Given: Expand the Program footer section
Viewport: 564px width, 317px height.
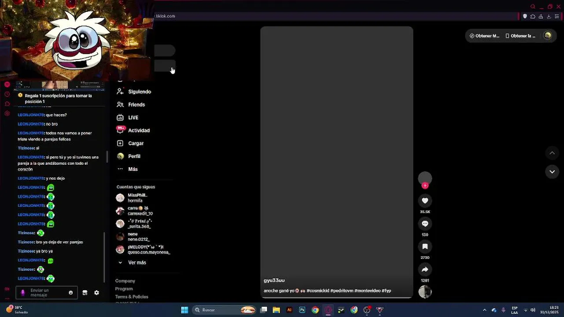Looking at the screenshot, I should click(x=124, y=289).
